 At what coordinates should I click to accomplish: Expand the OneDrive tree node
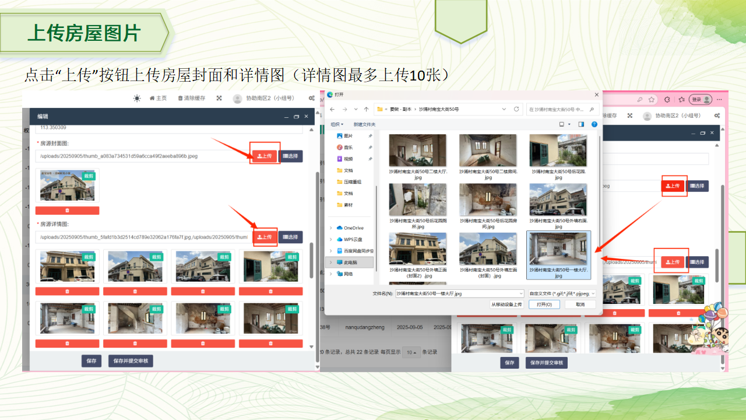coord(331,228)
